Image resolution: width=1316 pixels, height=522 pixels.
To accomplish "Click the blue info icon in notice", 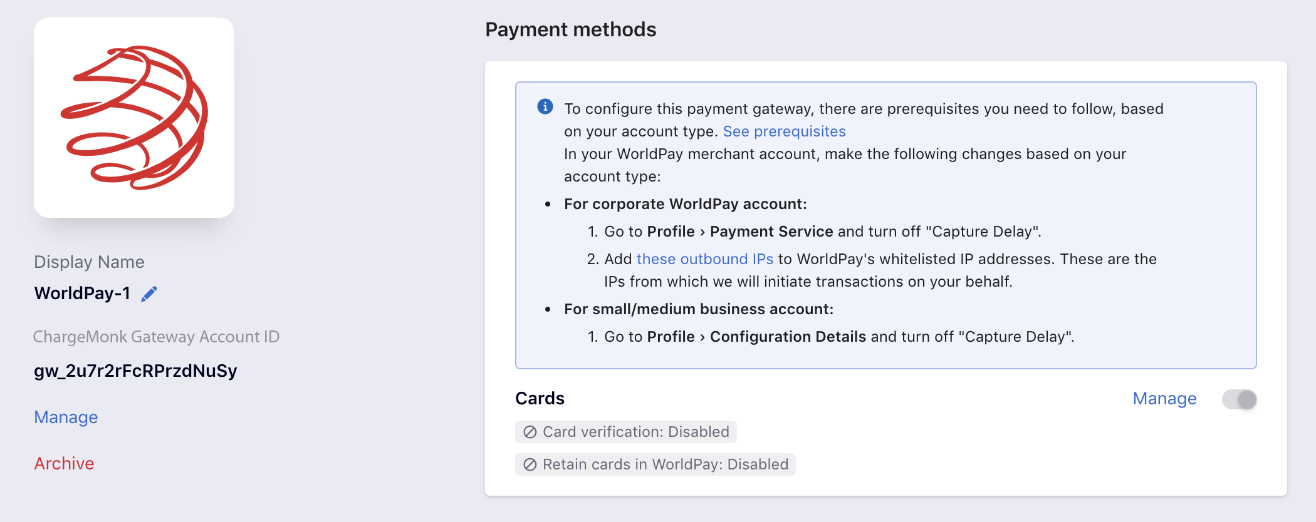I will point(545,106).
